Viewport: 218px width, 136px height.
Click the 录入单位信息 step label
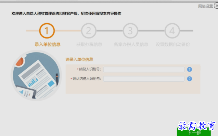point(47,44)
